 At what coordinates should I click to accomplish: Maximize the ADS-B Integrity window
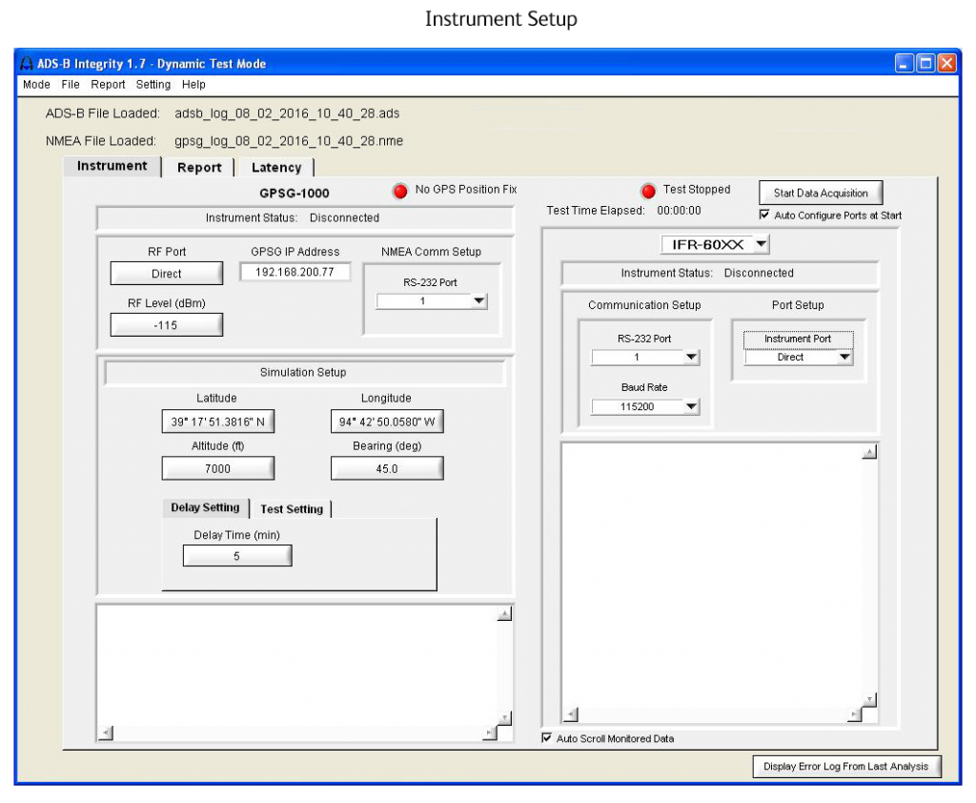pos(925,64)
